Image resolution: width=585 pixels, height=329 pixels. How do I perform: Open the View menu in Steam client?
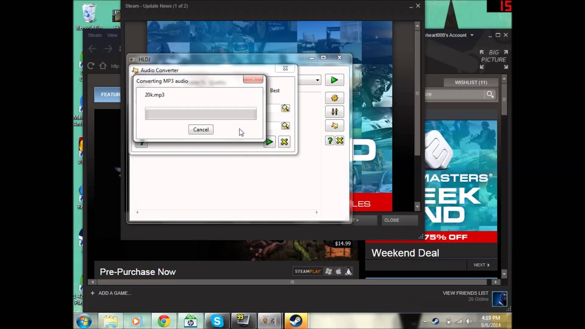112,35
